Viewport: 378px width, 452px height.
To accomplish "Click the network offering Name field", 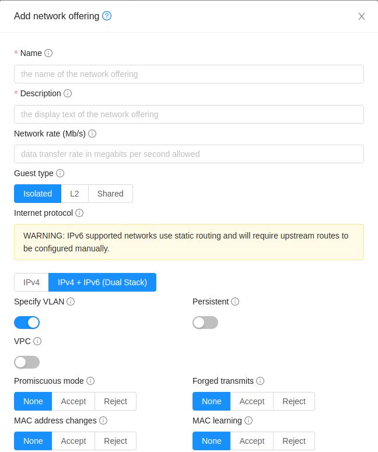I will 189,74.
